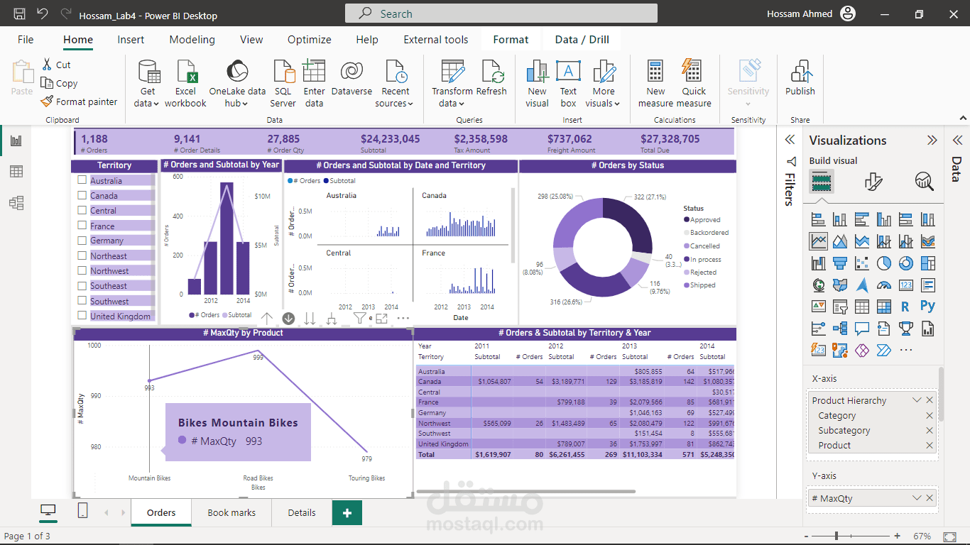Expand the Product Hierarchy dropdown
Screen dimensions: 970x545
[916, 400]
